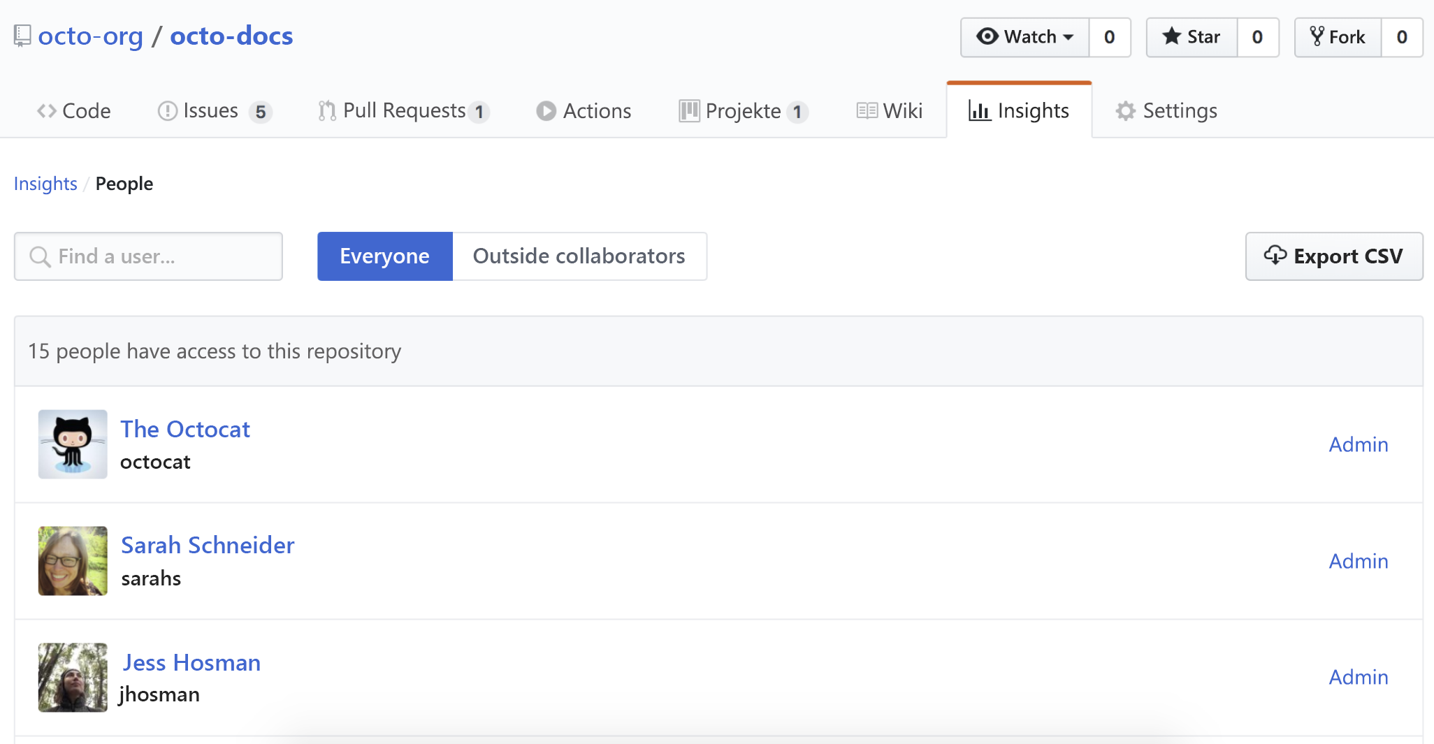Click the repository book icon
This screenshot has height=744, width=1434.
[22, 35]
